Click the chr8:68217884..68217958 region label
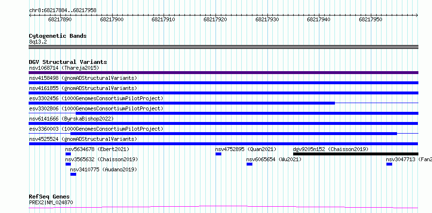Image resolution: width=432 pixels, height=213 pixels. [63, 11]
